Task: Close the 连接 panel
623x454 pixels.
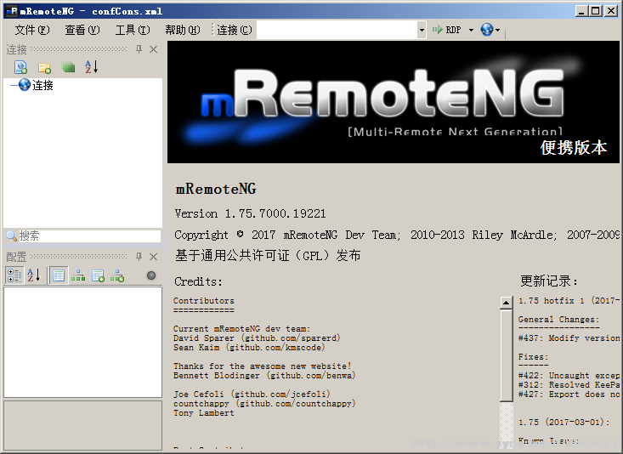Action: [x=153, y=49]
